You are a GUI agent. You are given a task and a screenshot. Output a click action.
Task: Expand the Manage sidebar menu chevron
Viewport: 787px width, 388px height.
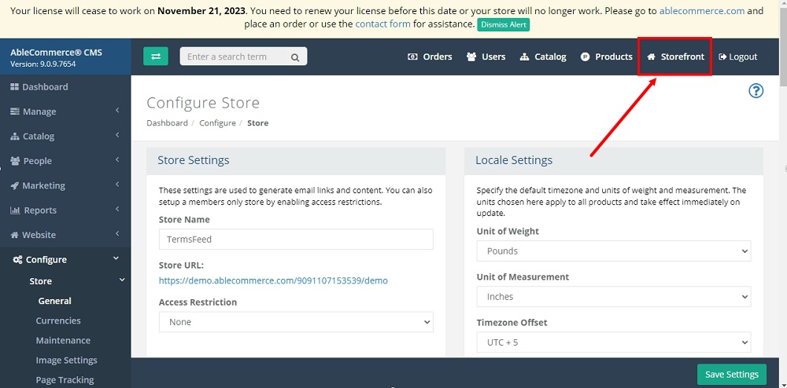(117, 110)
